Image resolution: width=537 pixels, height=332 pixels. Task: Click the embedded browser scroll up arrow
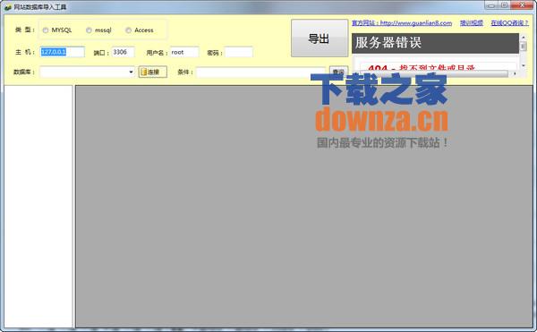(523, 37)
